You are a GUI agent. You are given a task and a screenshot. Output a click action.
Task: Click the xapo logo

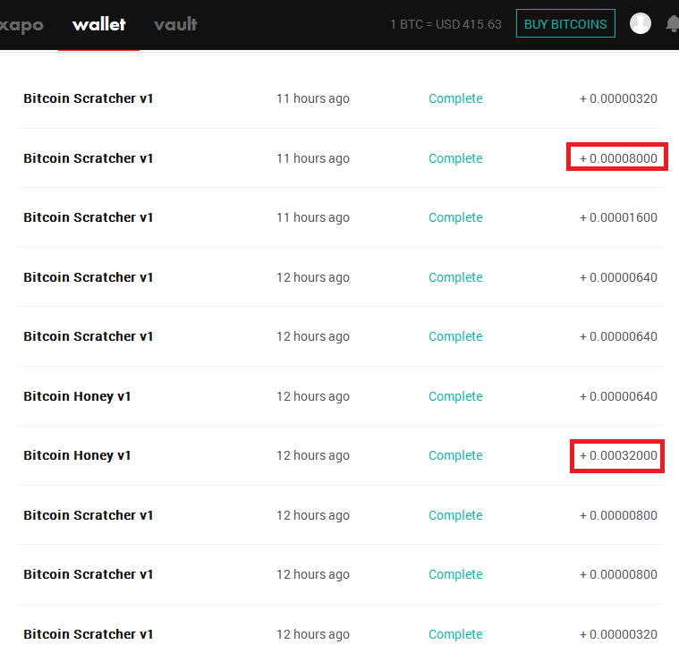pyautogui.click(x=21, y=24)
